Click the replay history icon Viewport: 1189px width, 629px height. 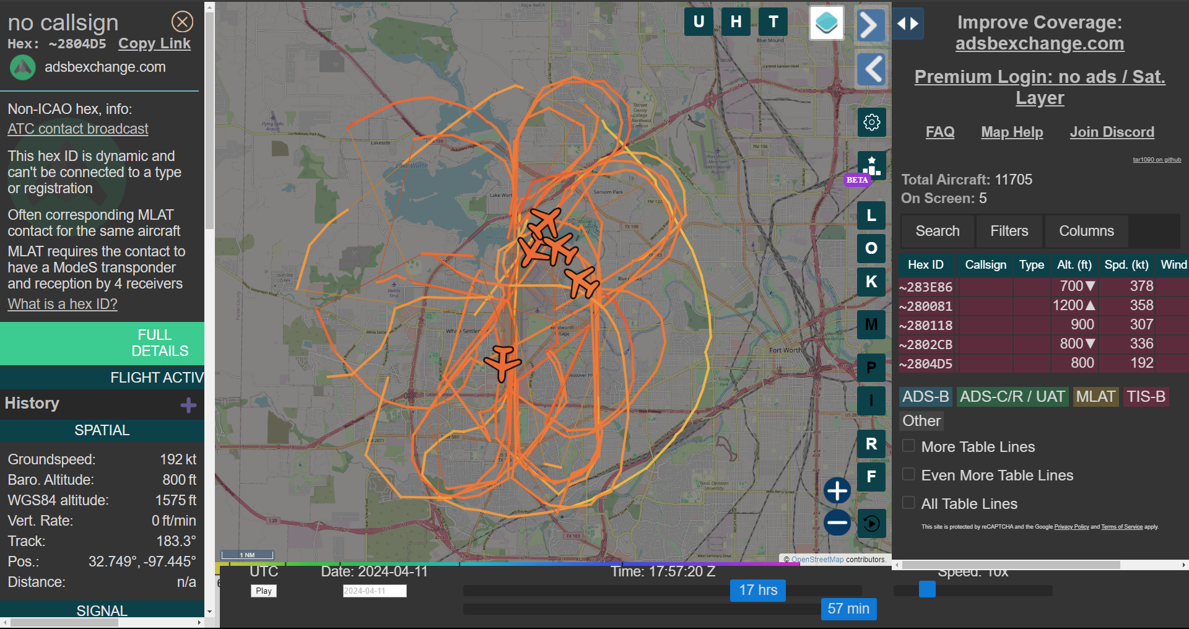coord(871,524)
